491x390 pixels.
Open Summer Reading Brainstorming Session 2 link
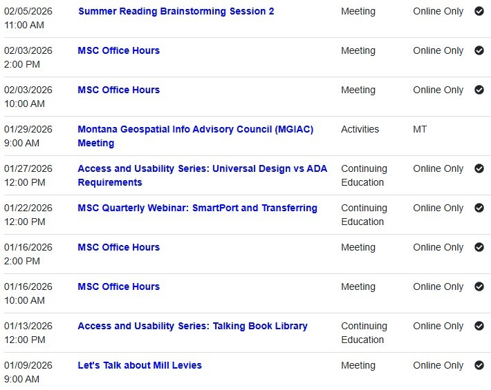coord(176,11)
